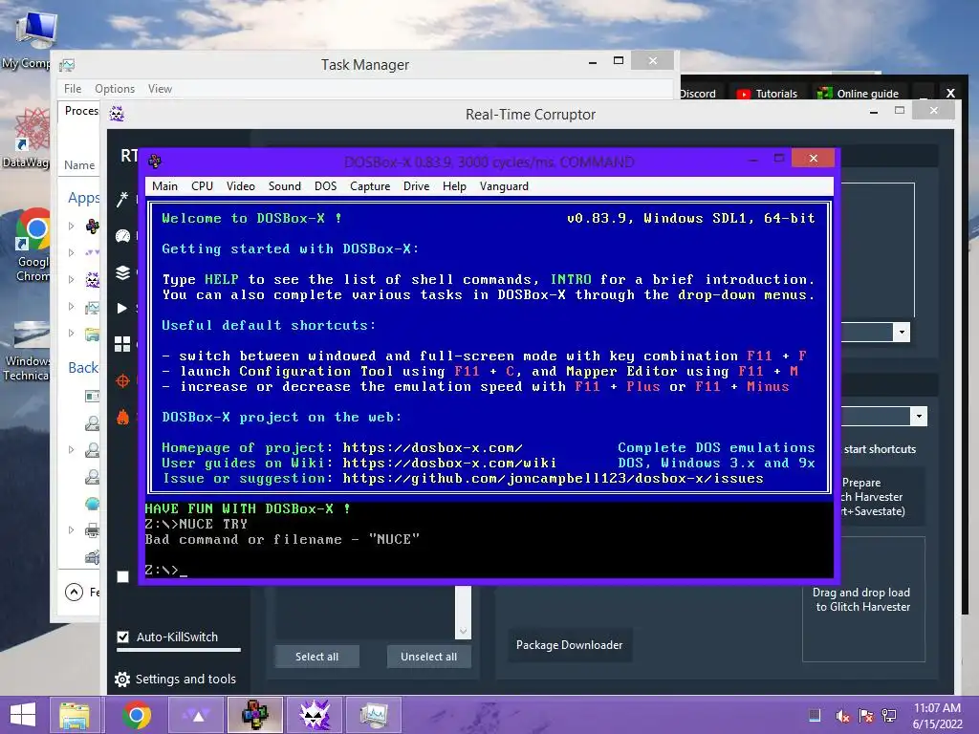Click the Drag and drop load to Glitch Harvester area
Screen dimensions: 979x734
click(863, 599)
